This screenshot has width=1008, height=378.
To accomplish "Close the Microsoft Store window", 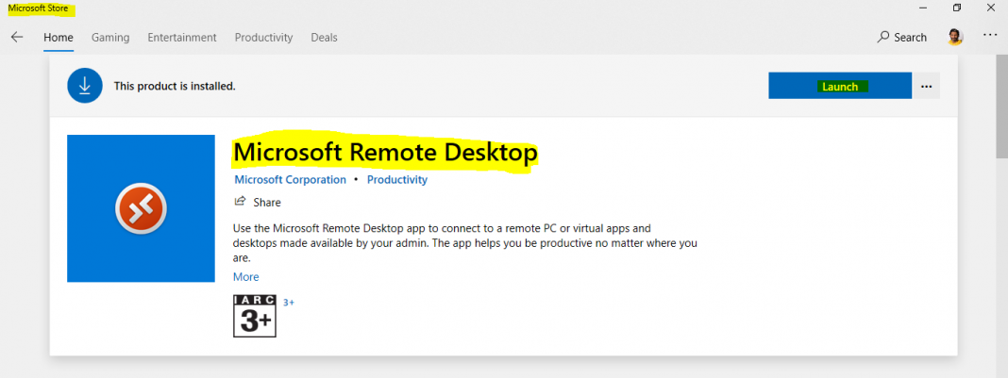I will 990,8.
